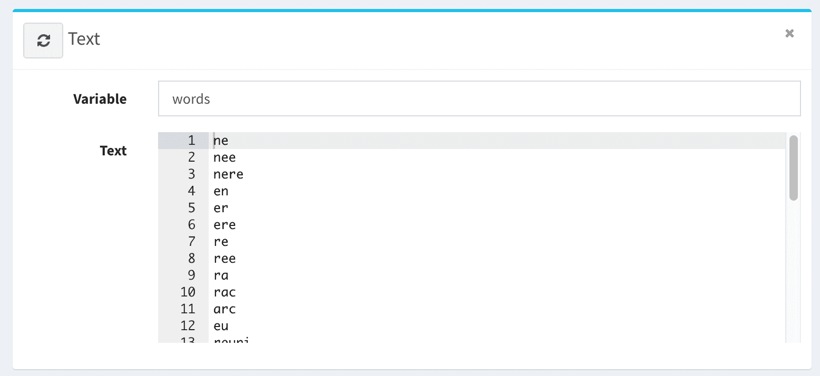The height and width of the screenshot is (376, 820).
Task: Click the word "re" on line 7
Action: (x=221, y=242)
